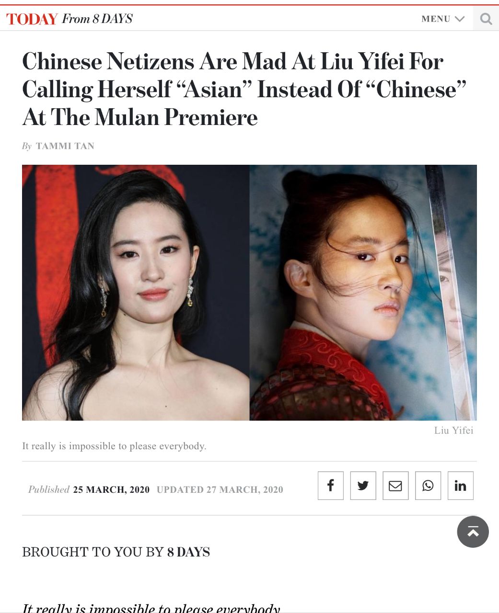
Task: Click the Liu Yifei photo caption
Action: 453,431
